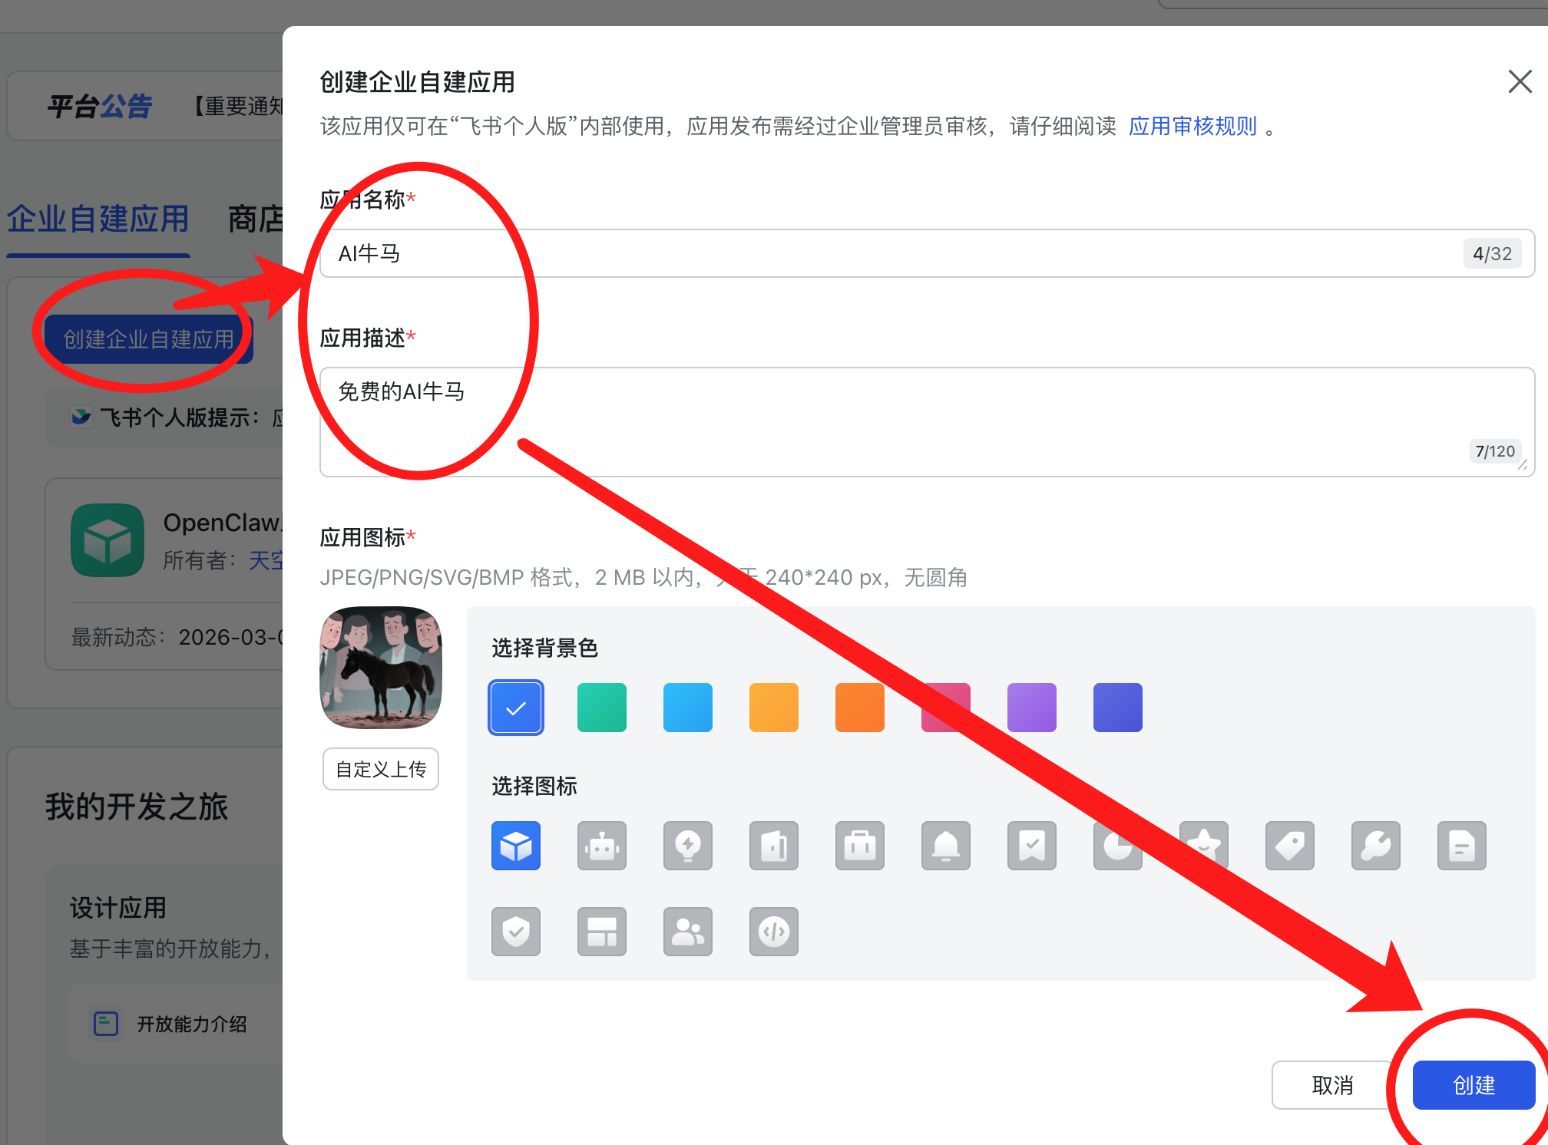This screenshot has width=1548, height=1145.
Task: Select the green background color swatch
Action: pyautogui.click(x=601, y=707)
